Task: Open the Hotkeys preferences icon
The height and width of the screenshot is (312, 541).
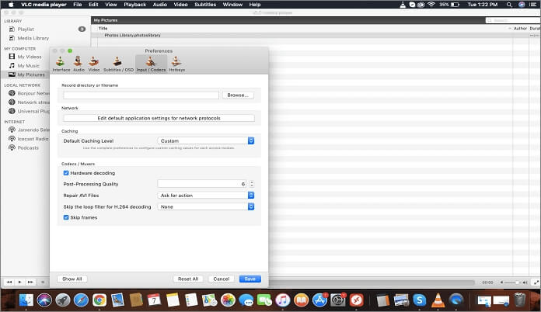Action: 176,64
